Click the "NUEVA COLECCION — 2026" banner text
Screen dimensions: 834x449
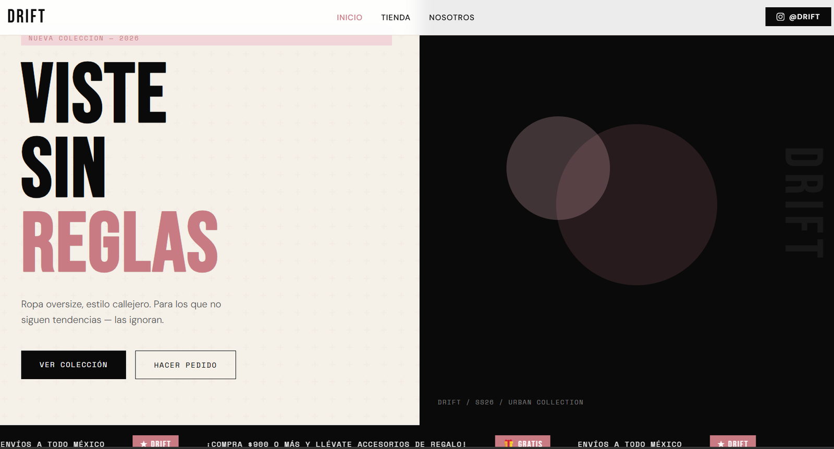83,39
